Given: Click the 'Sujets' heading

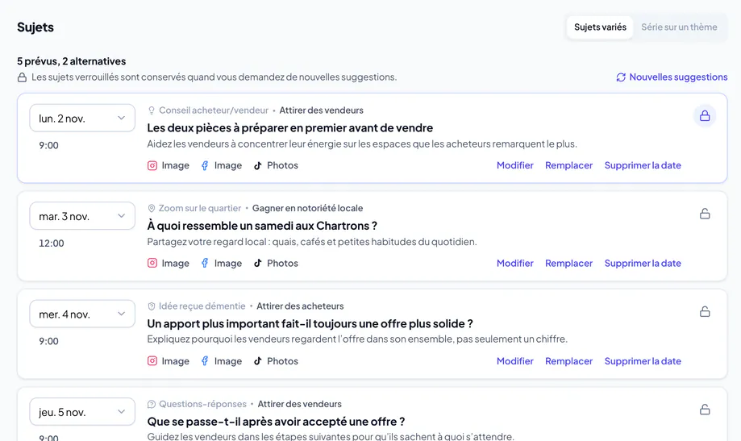Looking at the screenshot, I should click(x=35, y=27).
